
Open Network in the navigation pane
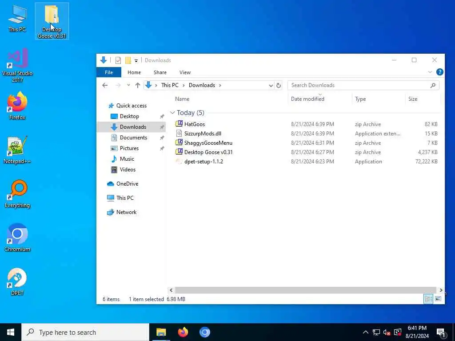126,212
